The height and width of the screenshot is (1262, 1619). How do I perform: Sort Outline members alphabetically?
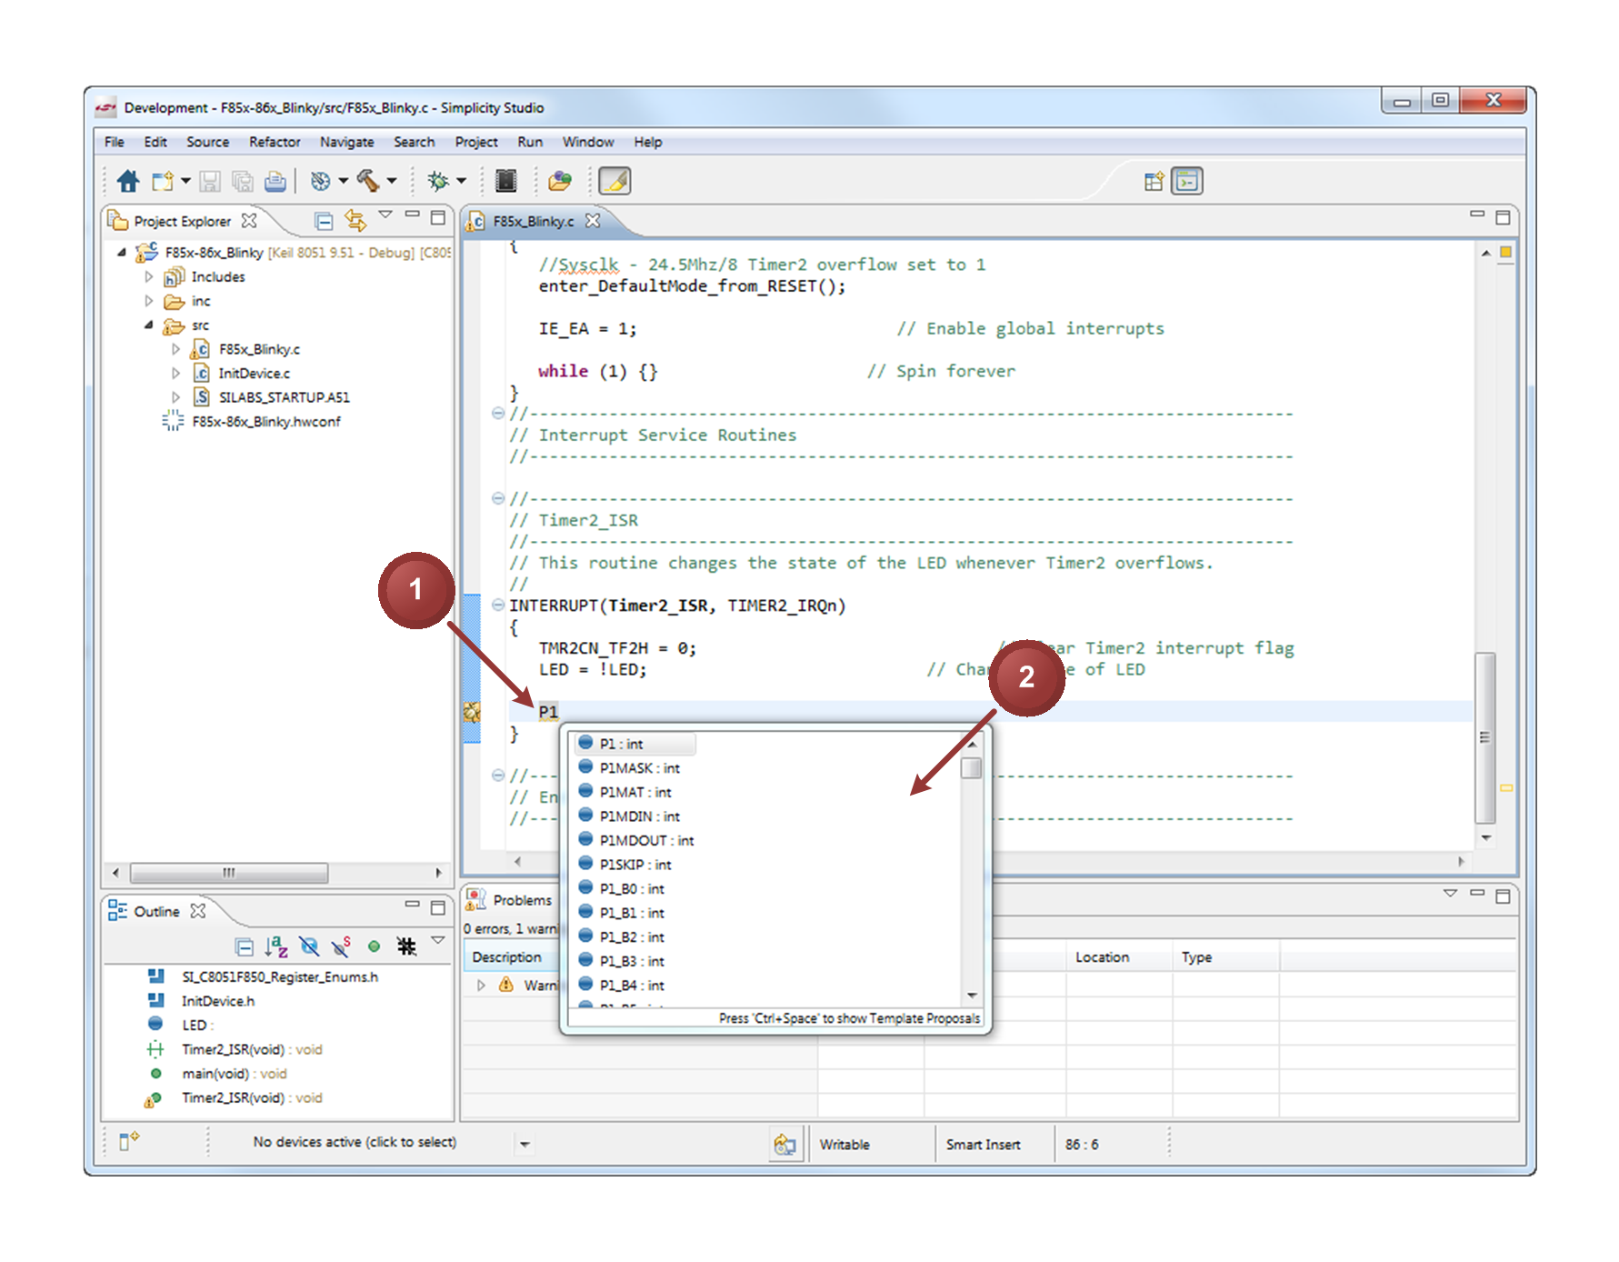(x=275, y=946)
